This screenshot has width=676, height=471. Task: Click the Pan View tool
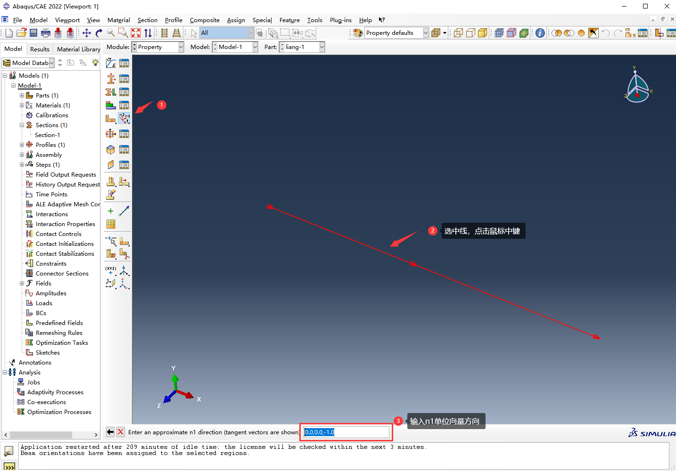[87, 33]
